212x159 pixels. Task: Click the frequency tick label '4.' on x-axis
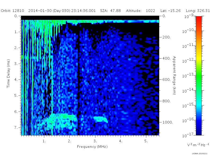(121, 141)
